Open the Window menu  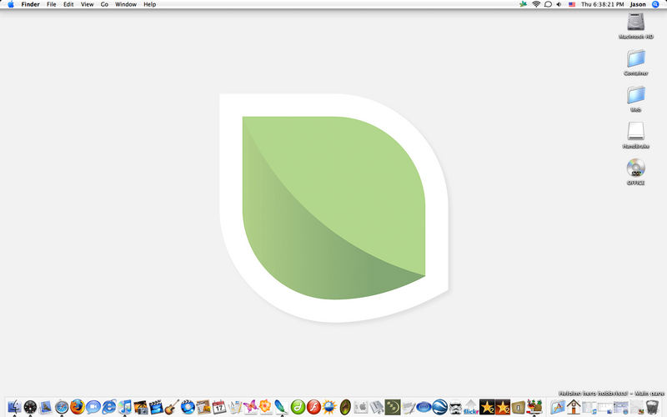[126, 4]
